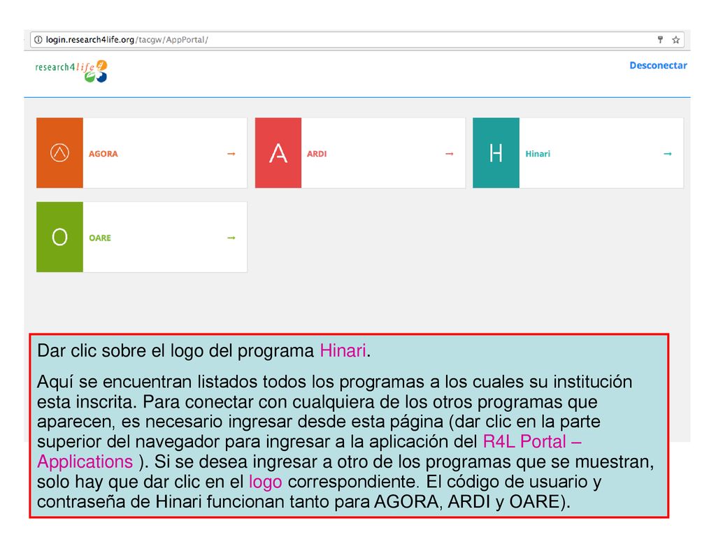Screen dimensions: 716x537
Task: Click the arrow on the Hinari card
Action: click(668, 154)
